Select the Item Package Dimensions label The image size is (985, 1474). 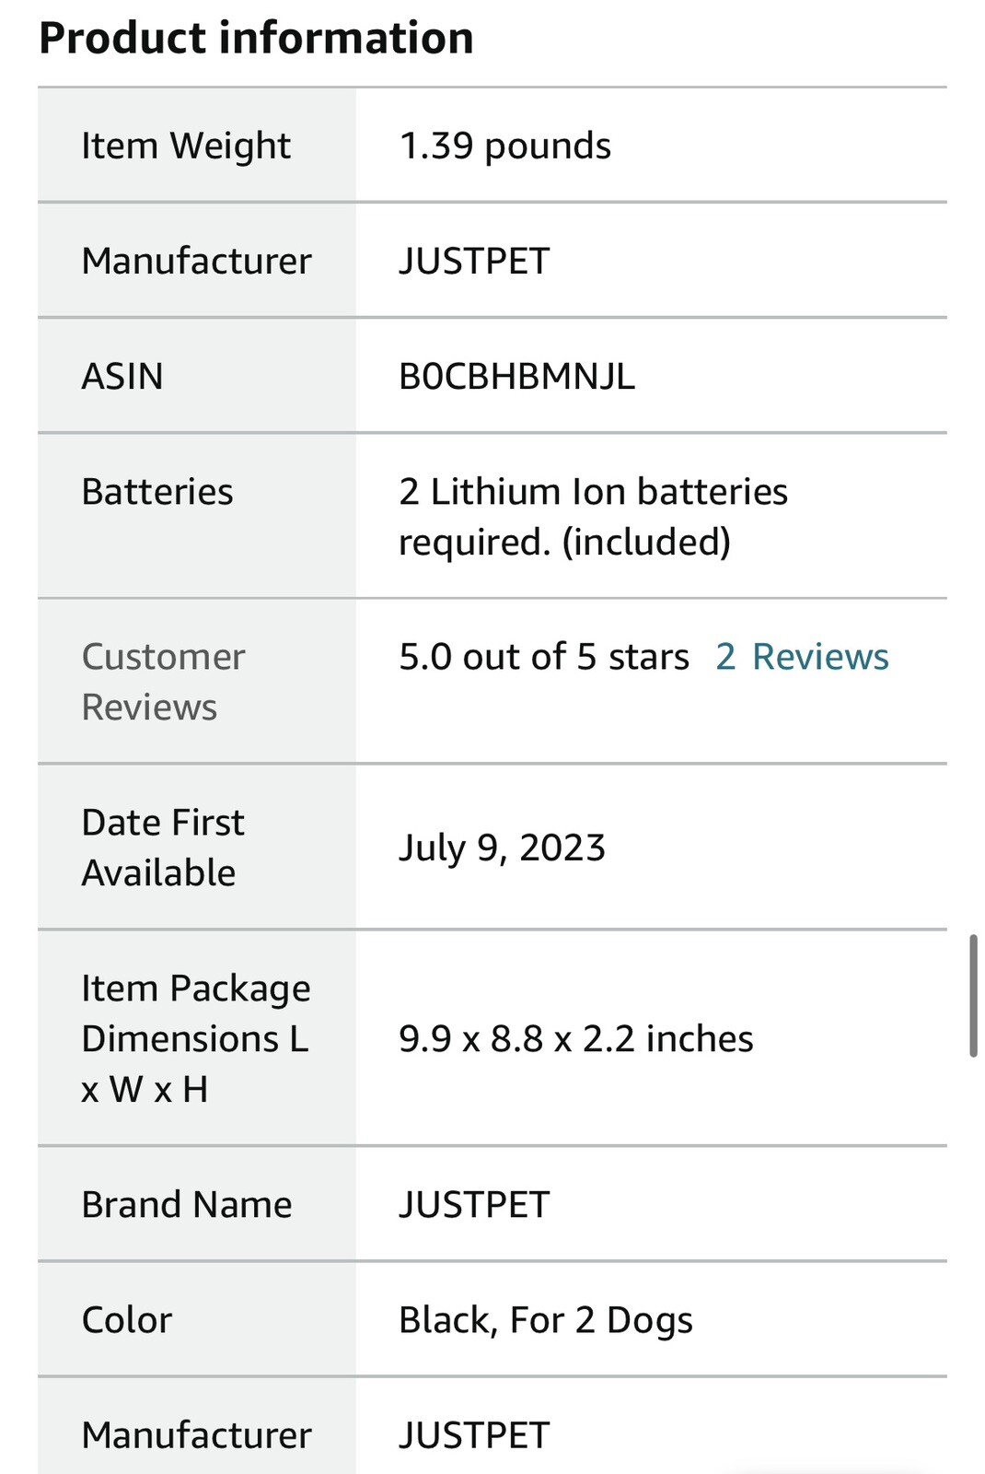pyautogui.click(x=196, y=1039)
